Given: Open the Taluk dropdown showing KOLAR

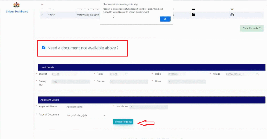Looking at the screenshot, I should (x=118, y=74).
